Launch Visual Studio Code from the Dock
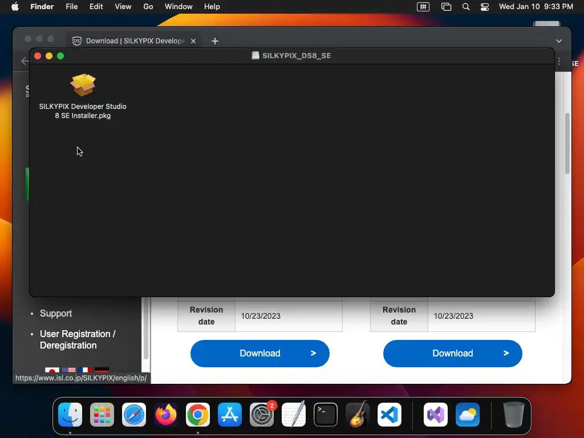The height and width of the screenshot is (438, 584). pos(390,415)
